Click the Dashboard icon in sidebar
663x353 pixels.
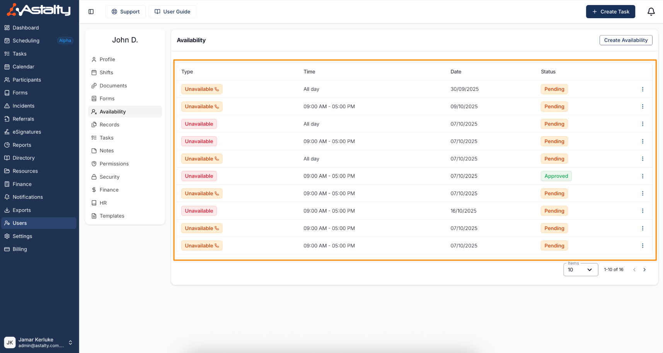coord(7,28)
